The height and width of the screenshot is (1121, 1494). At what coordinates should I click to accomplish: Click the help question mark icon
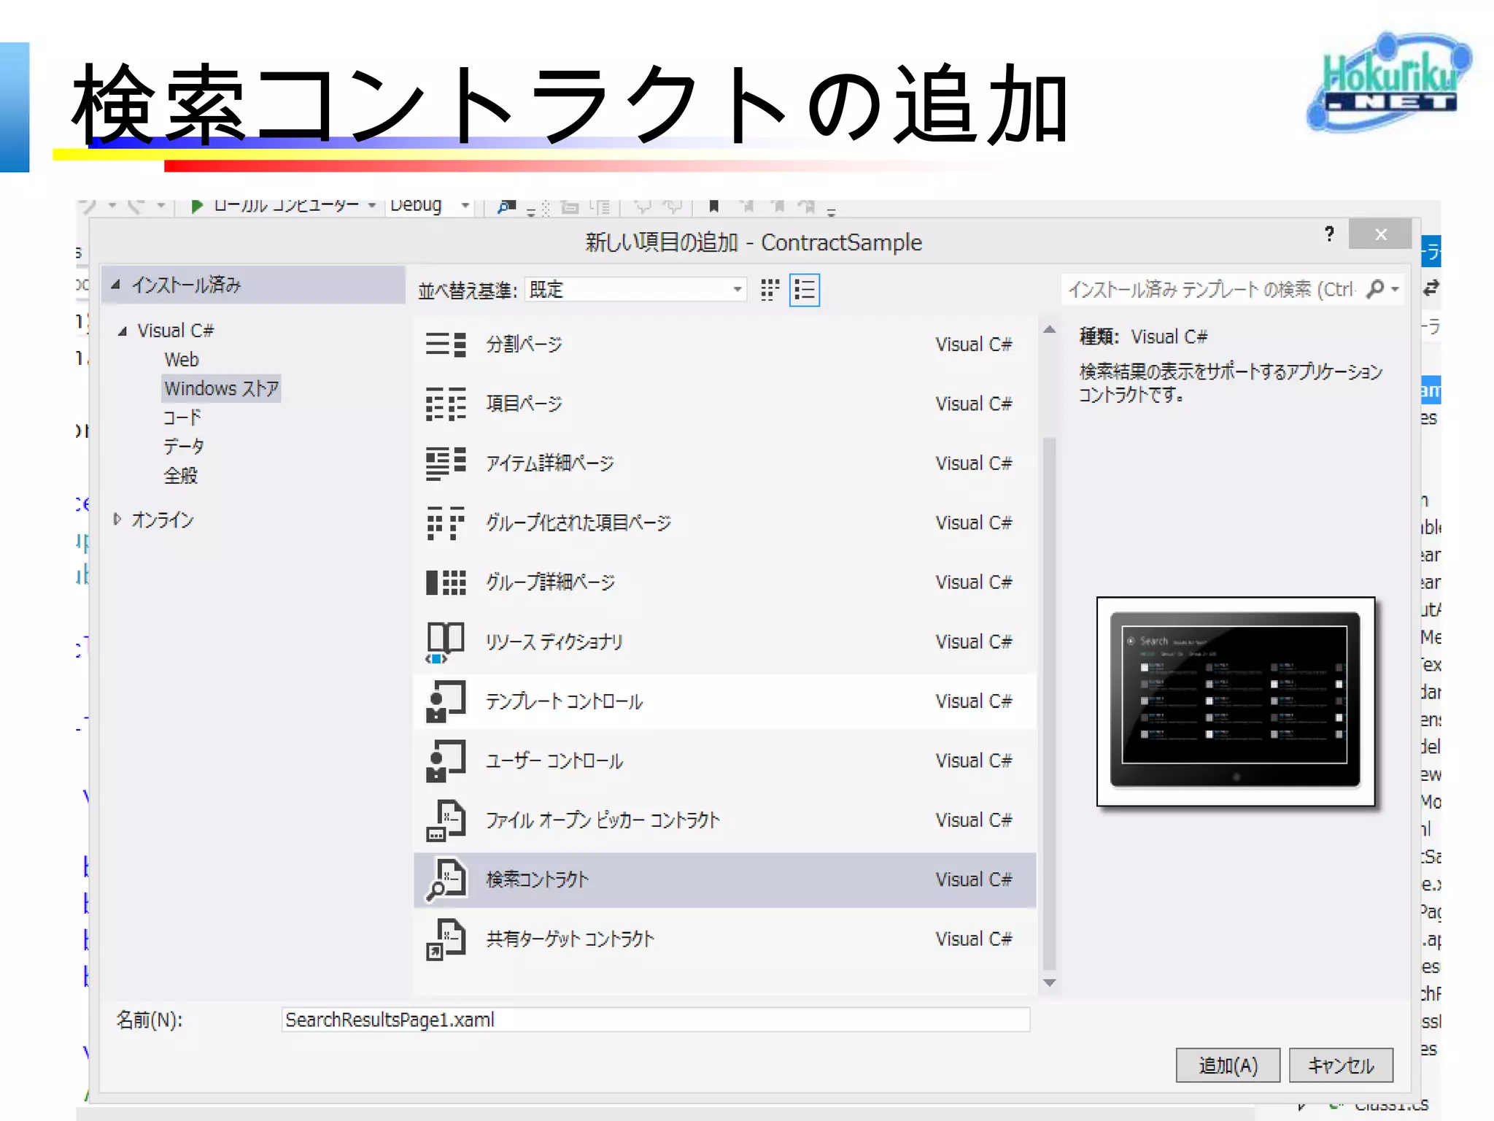(x=1329, y=234)
